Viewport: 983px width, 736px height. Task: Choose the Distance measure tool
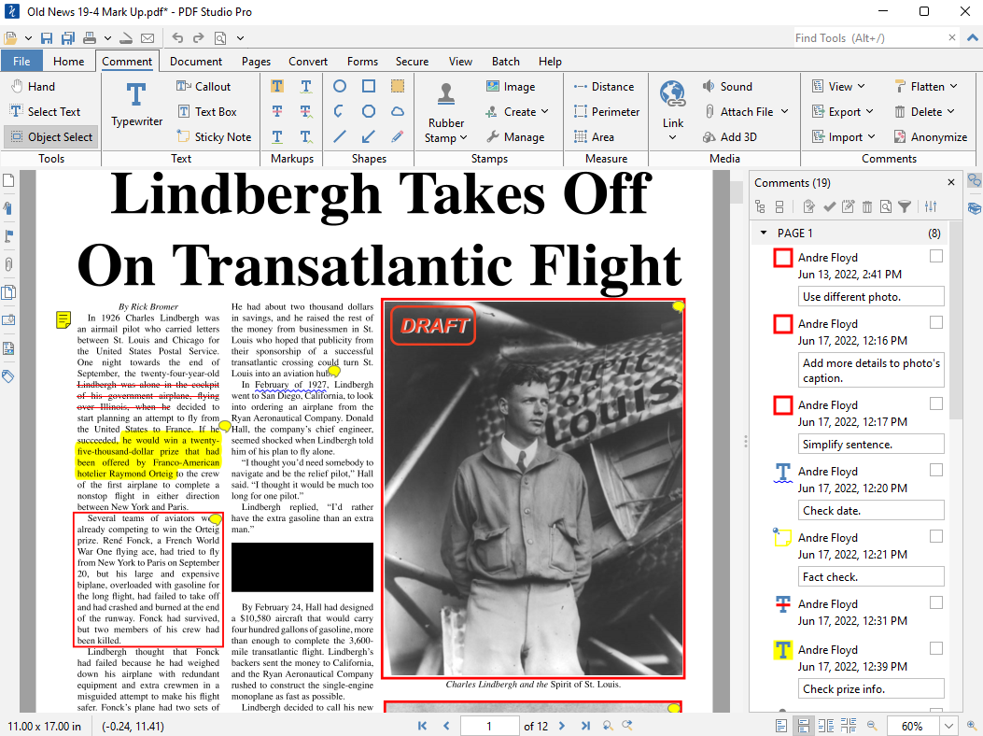(x=603, y=86)
